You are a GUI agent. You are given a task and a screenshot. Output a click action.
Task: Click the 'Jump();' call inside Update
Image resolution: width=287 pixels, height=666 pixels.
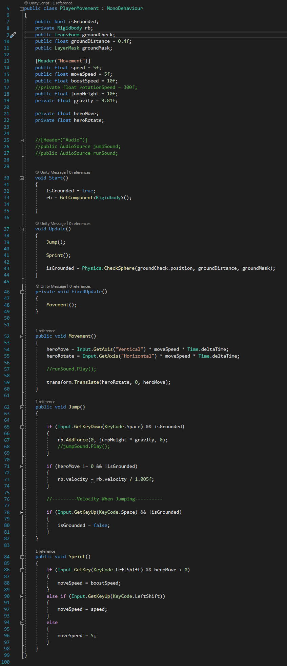pyautogui.click(x=56, y=242)
